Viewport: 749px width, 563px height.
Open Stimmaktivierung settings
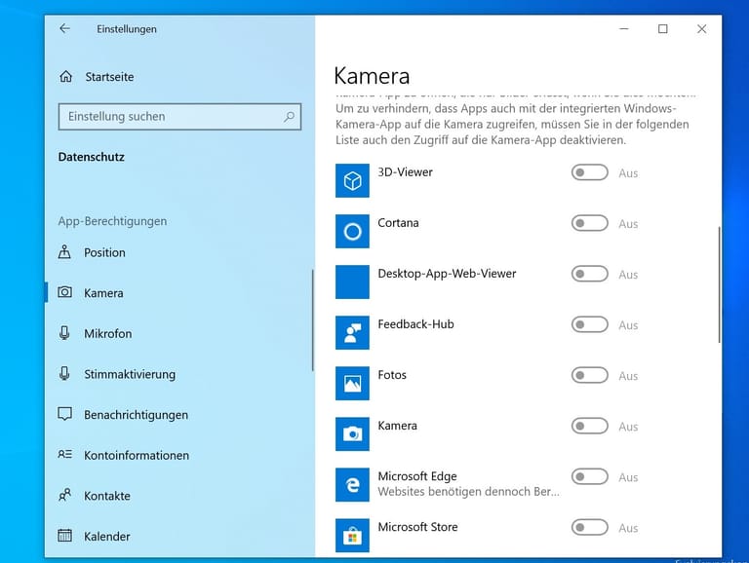(x=178, y=374)
